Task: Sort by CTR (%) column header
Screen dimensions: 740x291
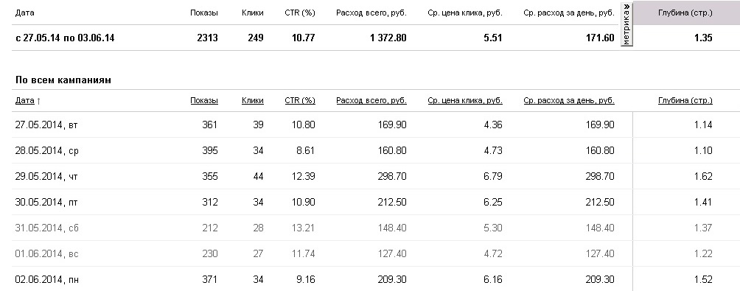Action: coord(300,100)
